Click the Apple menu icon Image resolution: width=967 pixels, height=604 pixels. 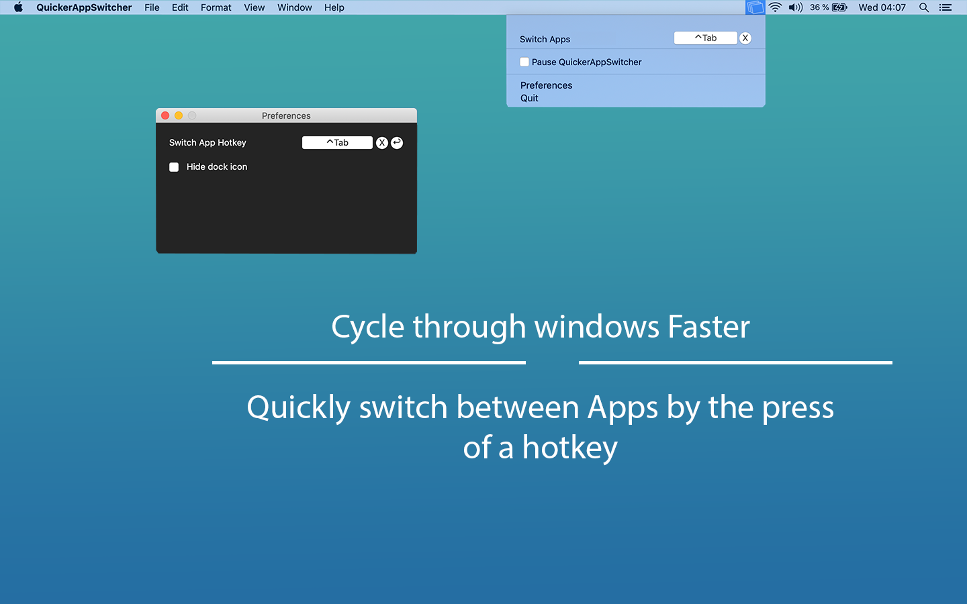(x=18, y=7)
